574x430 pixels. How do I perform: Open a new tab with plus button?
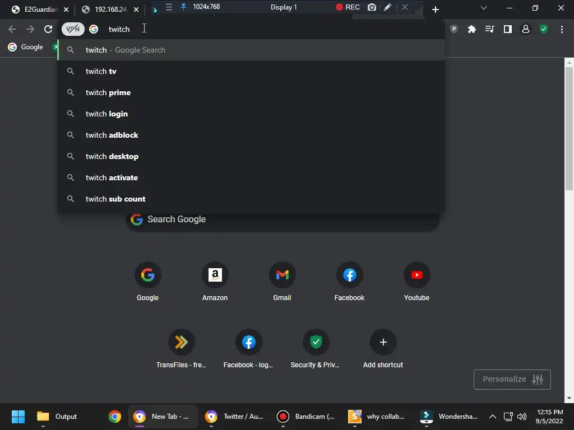click(x=435, y=10)
